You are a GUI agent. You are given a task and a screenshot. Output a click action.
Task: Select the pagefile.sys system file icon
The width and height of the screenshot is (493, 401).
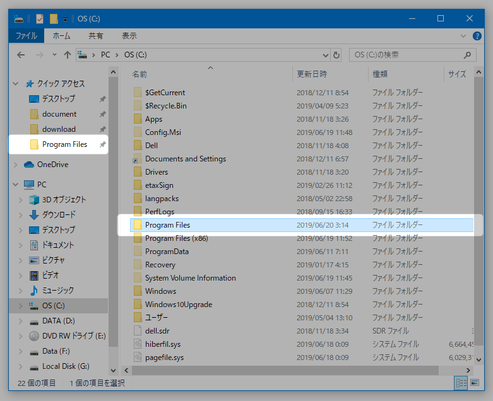pyautogui.click(x=138, y=357)
